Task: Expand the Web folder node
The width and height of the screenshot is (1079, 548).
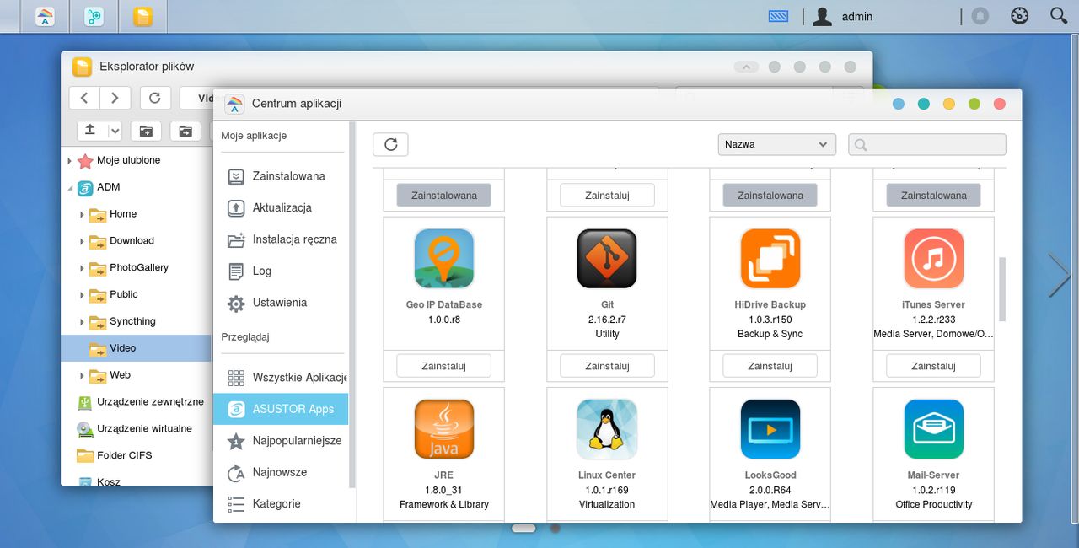Action: tap(82, 375)
